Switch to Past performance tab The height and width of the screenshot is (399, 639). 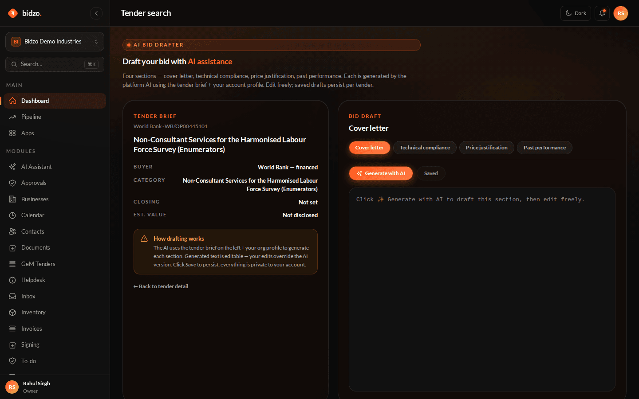pos(544,148)
